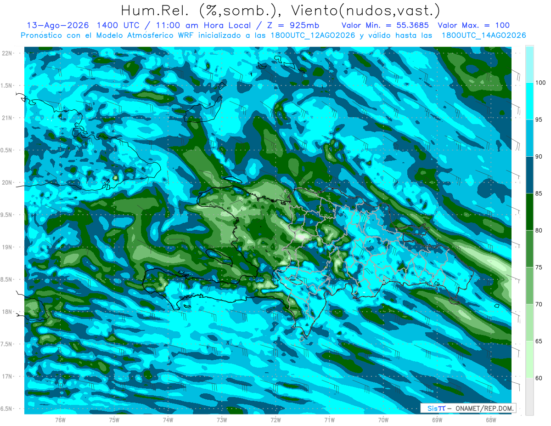
Task: Click the '68W' longitude label
Action: coord(491,420)
